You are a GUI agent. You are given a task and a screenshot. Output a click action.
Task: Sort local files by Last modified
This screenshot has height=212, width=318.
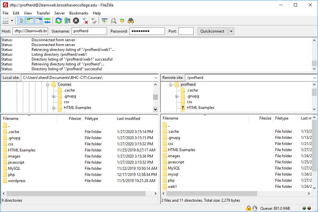(x=136, y=119)
